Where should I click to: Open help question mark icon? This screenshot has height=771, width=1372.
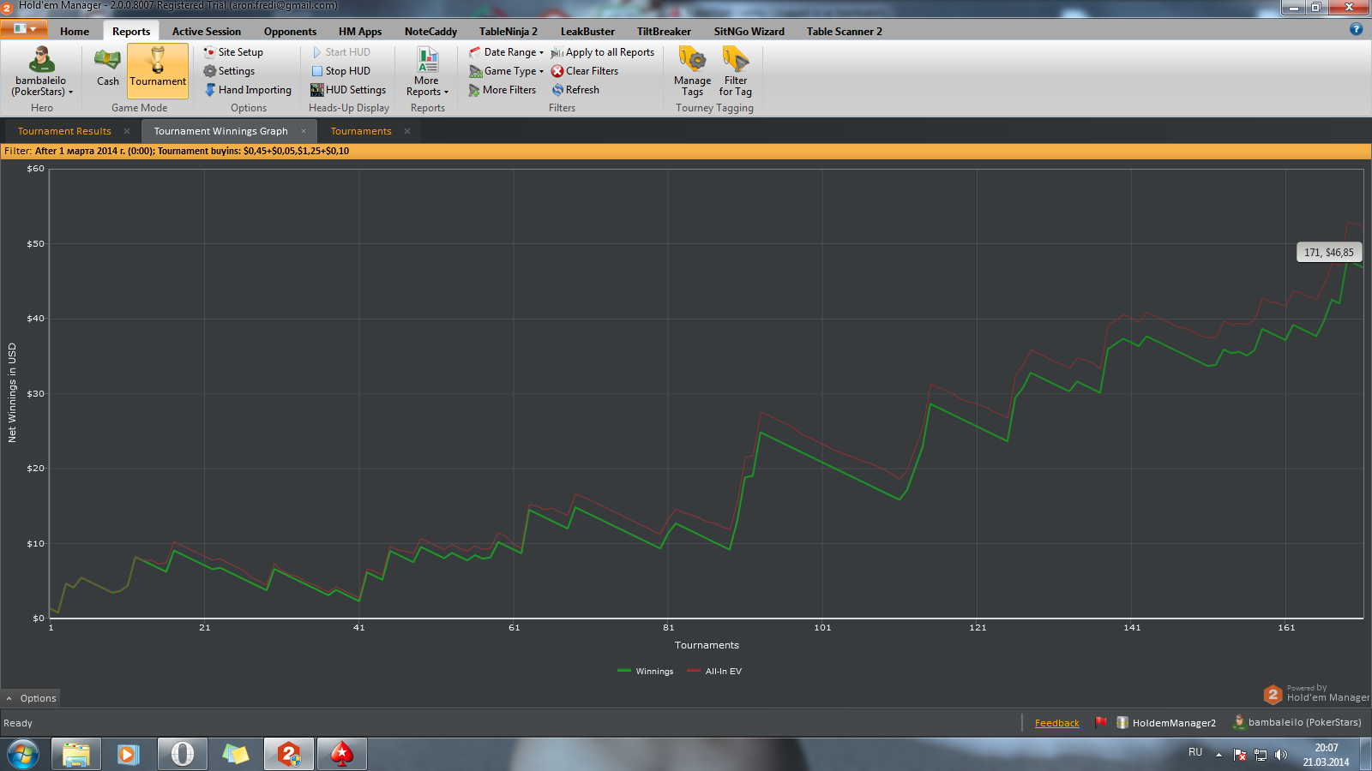click(1356, 29)
